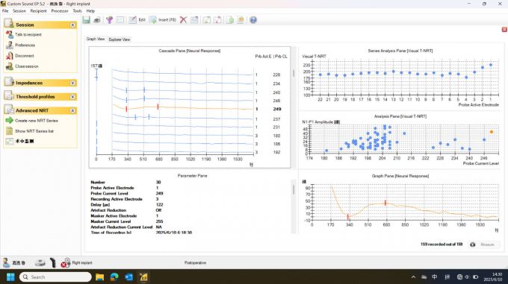Click the Print icon in toolbar
508x284 pixels.
click(x=96, y=19)
